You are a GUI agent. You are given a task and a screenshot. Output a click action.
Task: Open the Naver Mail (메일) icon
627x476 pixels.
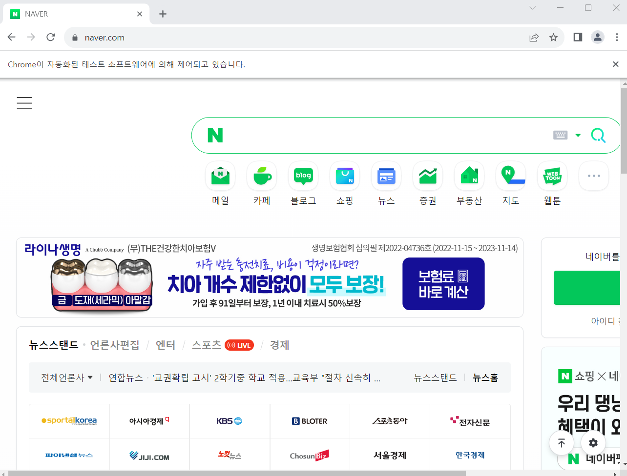(220, 176)
